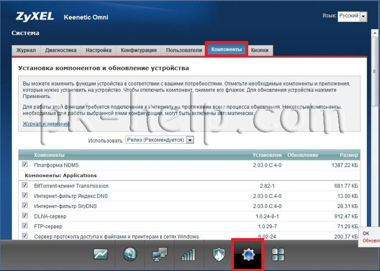Go to the Пользователи tab
This screenshot has height=271, width=380.
(184, 50)
